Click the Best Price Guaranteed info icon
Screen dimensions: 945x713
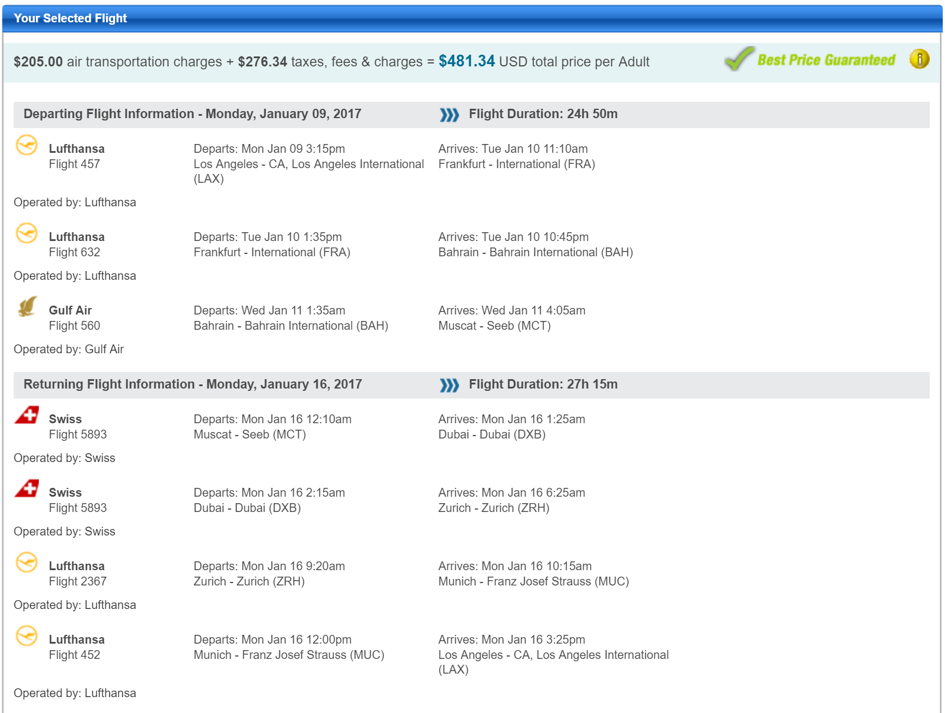click(919, 59)
